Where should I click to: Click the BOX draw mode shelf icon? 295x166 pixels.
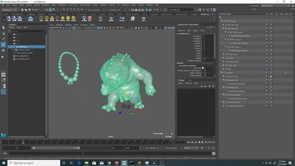(x=47, y=18)
